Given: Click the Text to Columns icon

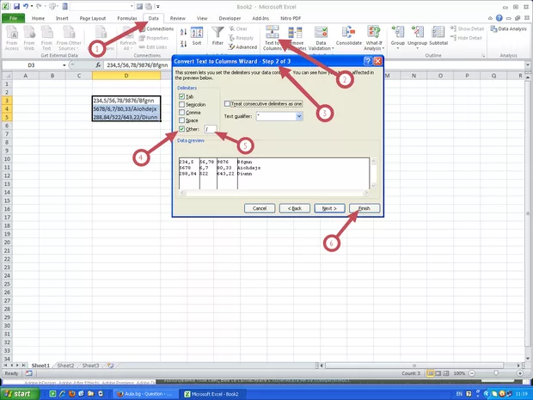Looking at the screenshot, I should (273, 34).
